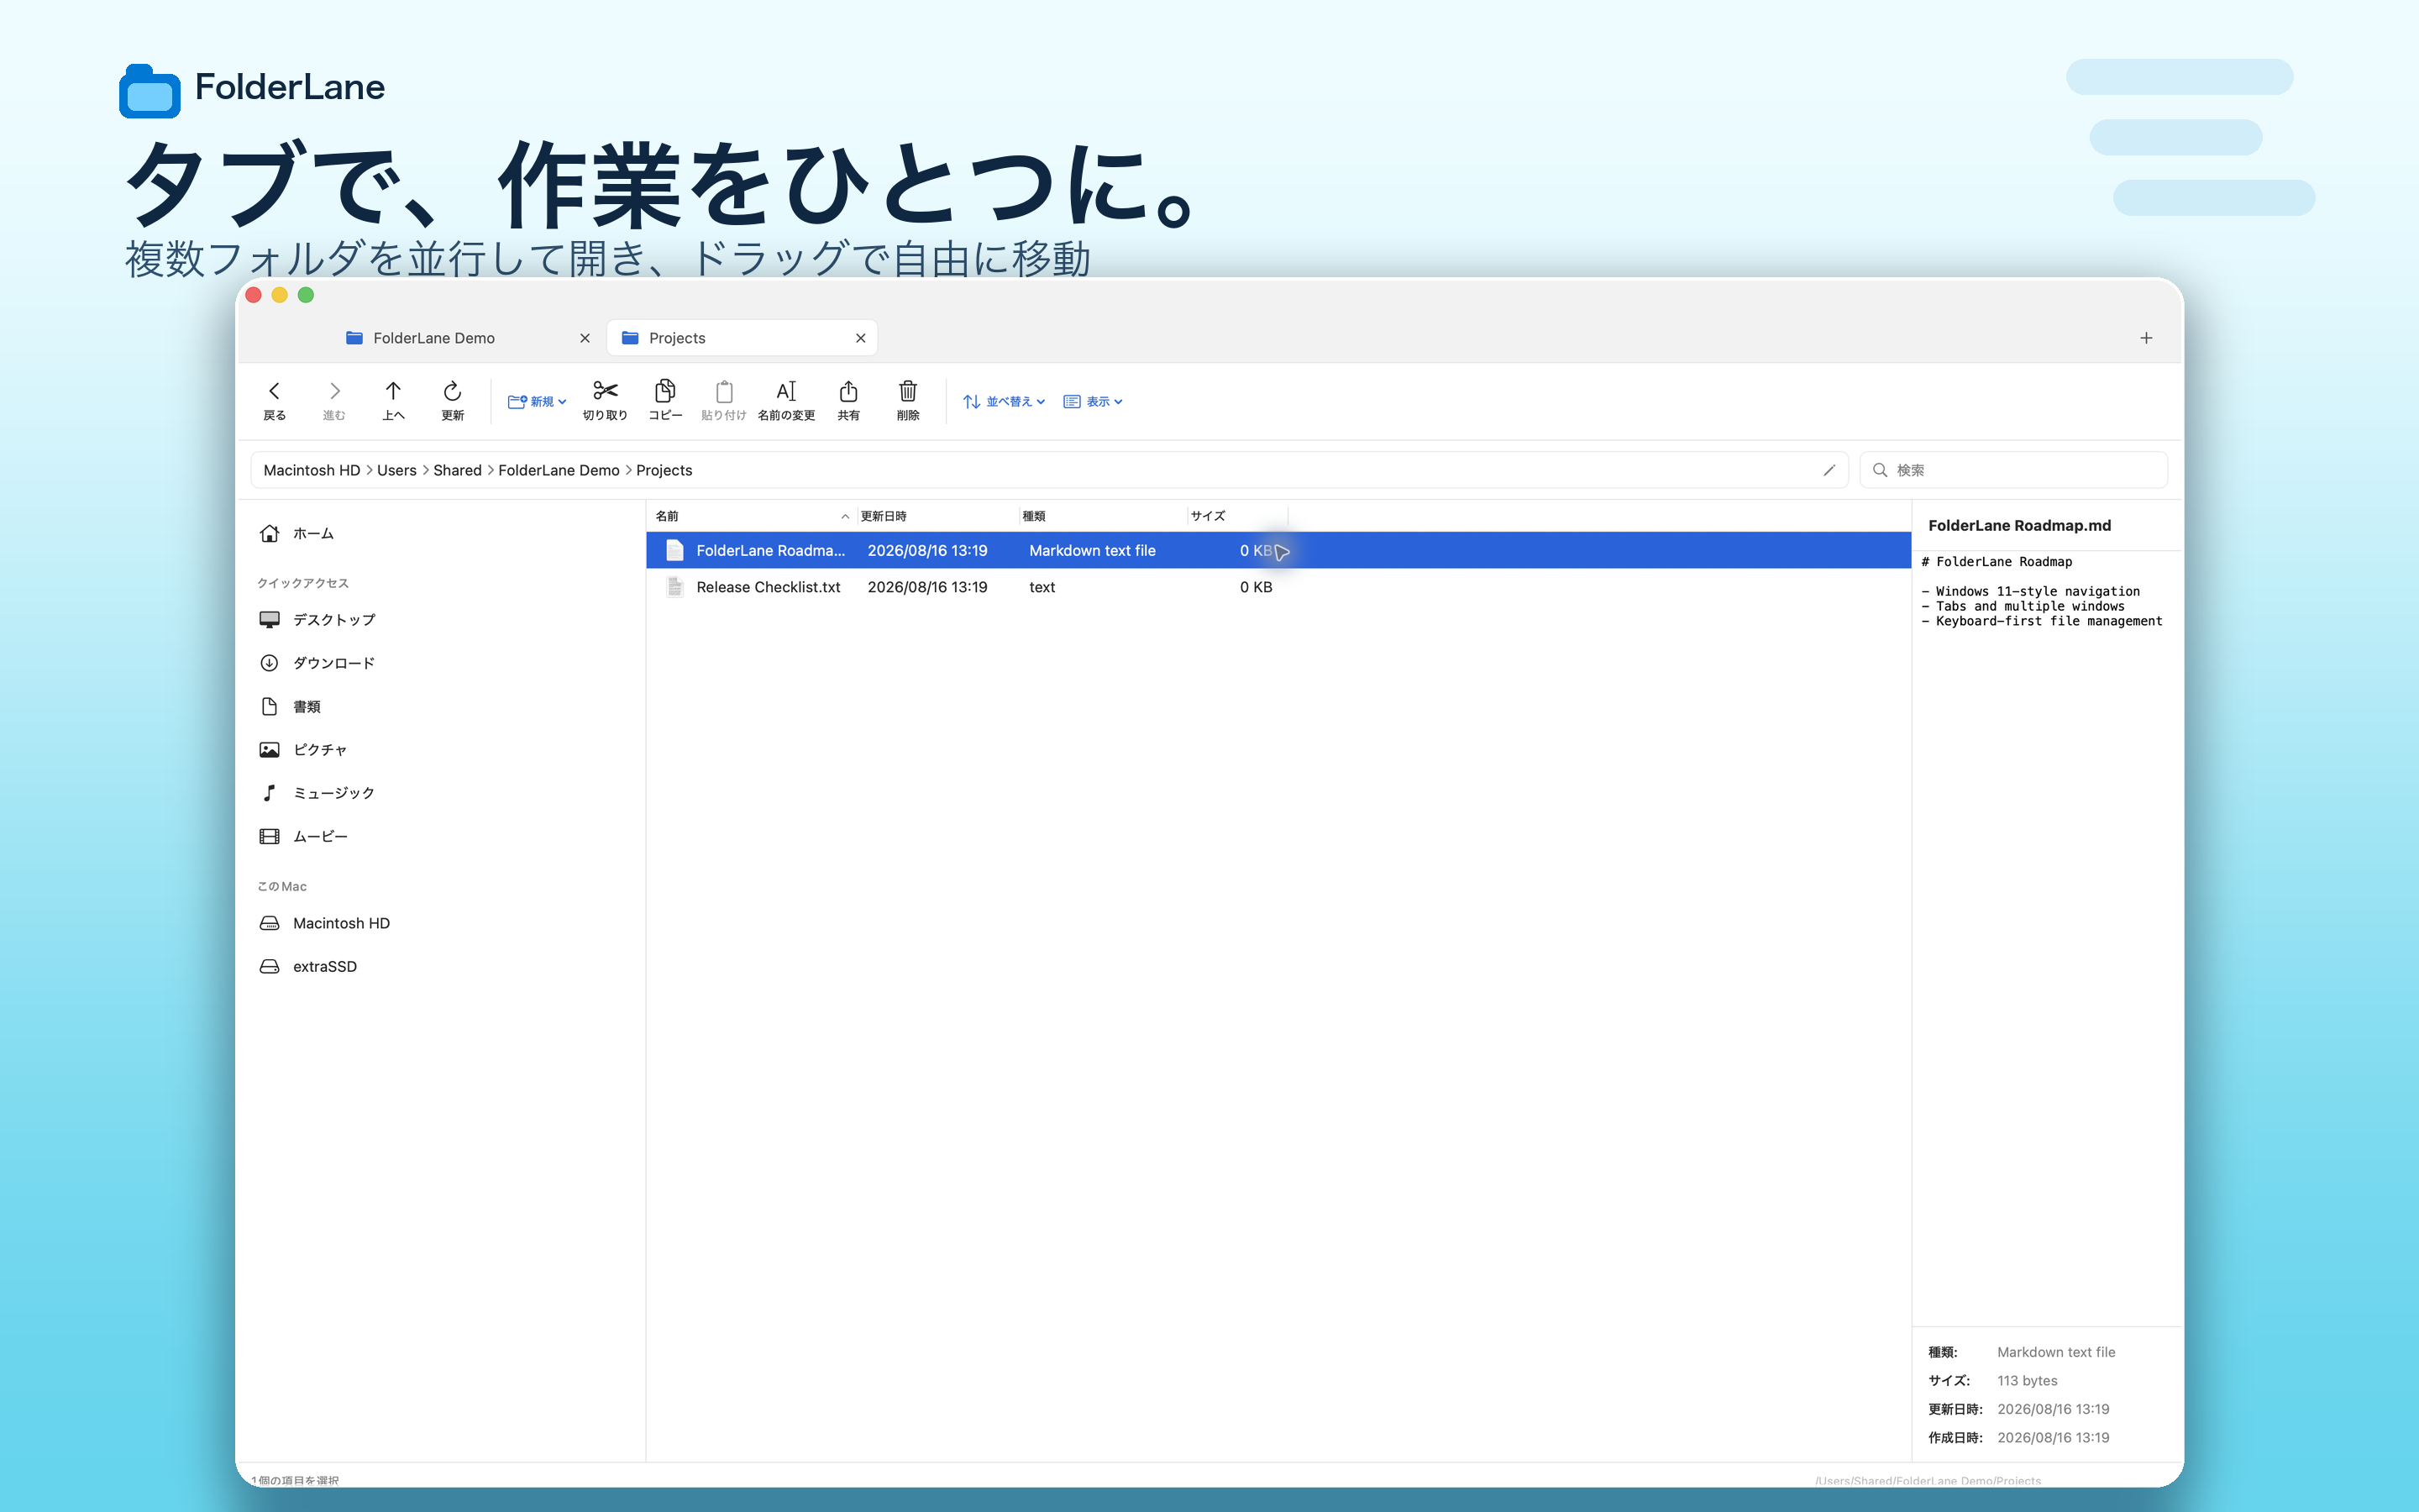2419x1512 pixels.
Task: Click the 'Markdown text file' type cell in list
Action: pyautogui.click(x=1093, y=550)
